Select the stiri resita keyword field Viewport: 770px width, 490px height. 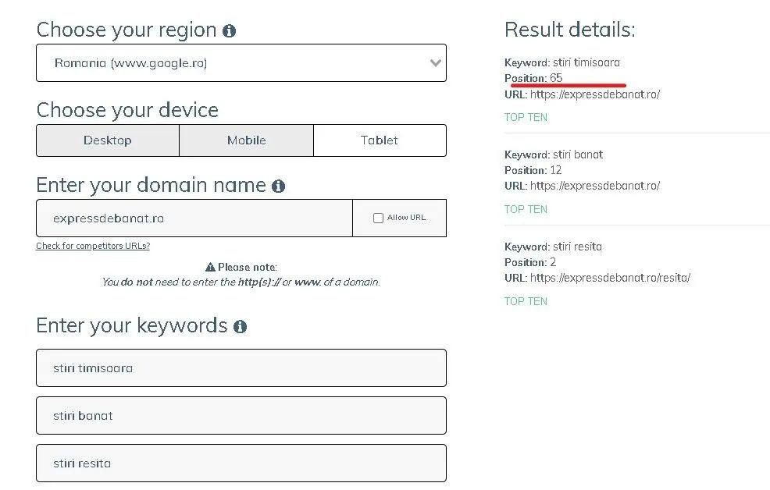click(x=241, y=463)
